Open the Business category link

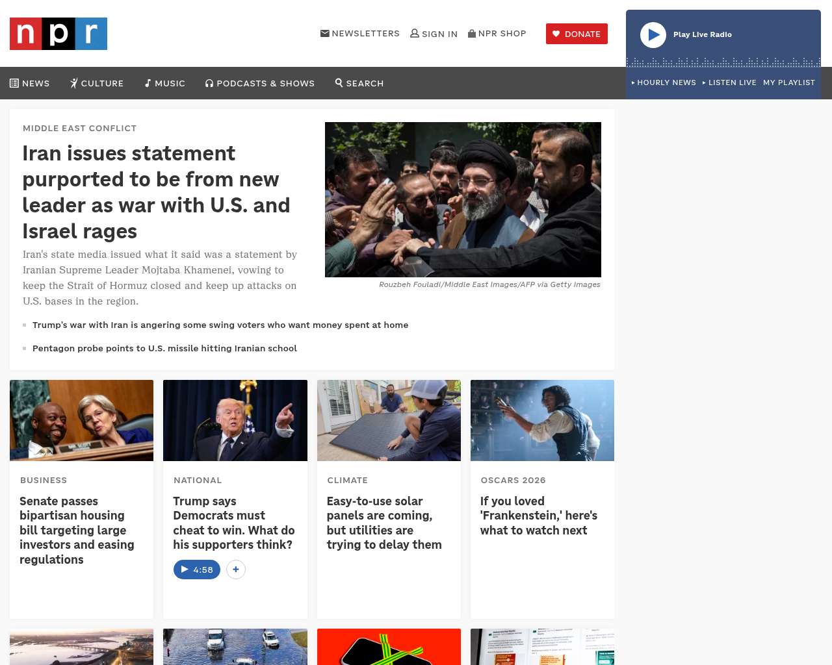pos(44,480)
